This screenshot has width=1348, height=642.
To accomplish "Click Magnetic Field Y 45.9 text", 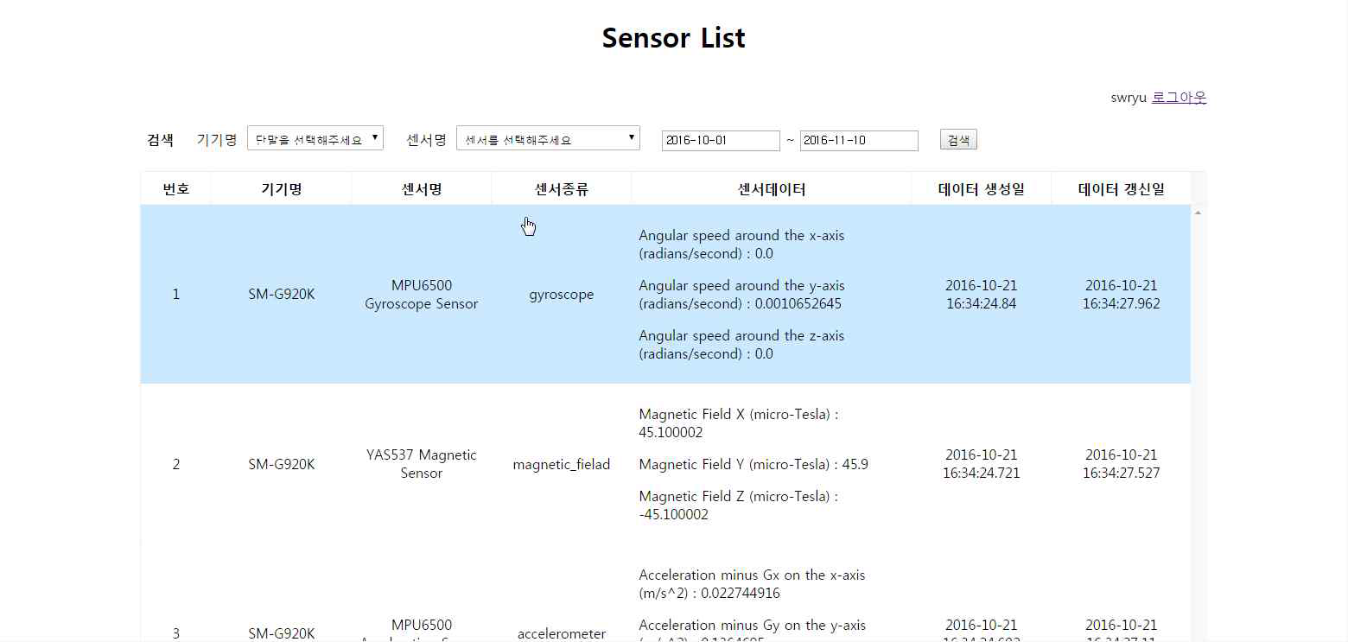I will 753,465.
